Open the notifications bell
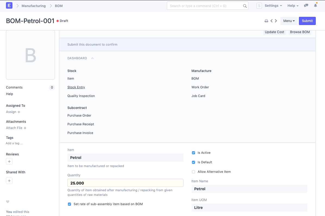This screenshot has height=216, width=325. click(x=315, y=6)
